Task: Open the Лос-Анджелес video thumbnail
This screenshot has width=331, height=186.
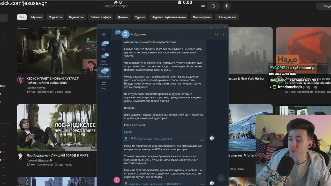Action: (x=57, y=128)
